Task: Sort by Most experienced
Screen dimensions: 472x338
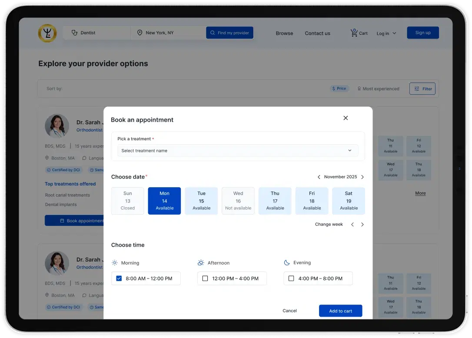Action: pyautogui.click(x=379, y=89)
